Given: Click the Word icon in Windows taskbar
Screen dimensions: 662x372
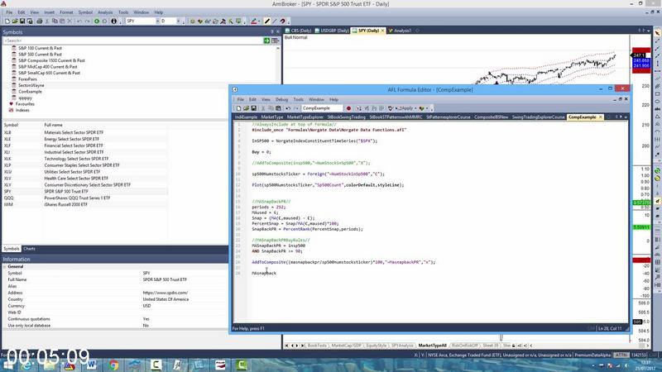Looking at the screenshot, I should click(91, 365).
